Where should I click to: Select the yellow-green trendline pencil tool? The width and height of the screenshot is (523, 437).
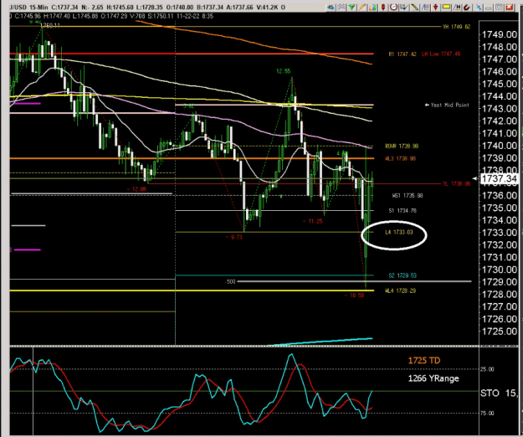click(x=414, y=7)
